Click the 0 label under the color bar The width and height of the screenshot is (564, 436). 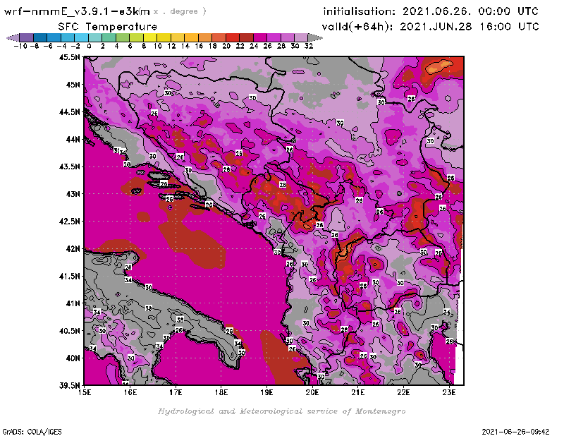pos(90,46)
